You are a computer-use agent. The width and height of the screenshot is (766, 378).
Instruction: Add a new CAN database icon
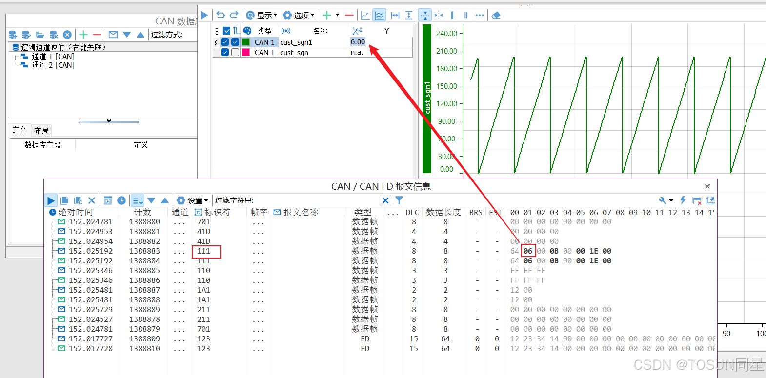(13, 35)
